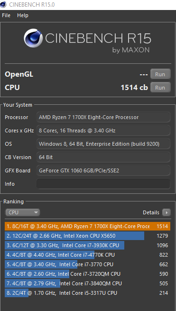Run the CPU benchmark
The width and height of the screenshot is (176, 311).
[x=160, y=88]
